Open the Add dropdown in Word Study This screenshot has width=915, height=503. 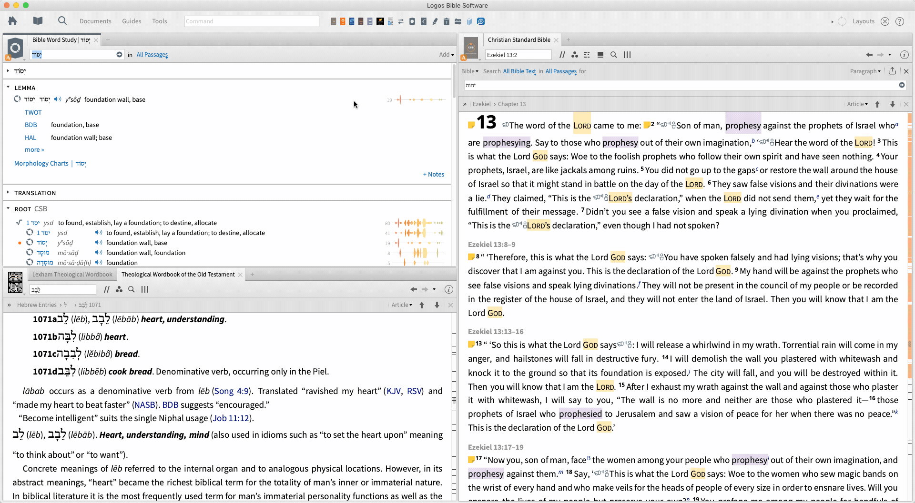(x=447, y=55)
